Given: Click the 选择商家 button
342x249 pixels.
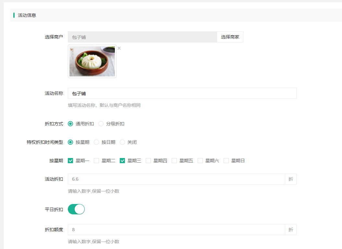Looking at the screenshot, I should tap(230, 37).
